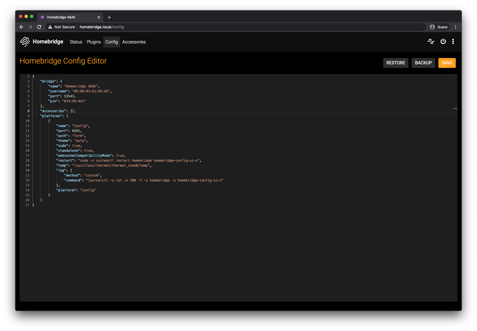Go to the Accessories page
The width and height of the screenshot is (477, 331).
[x=134, y=42]
